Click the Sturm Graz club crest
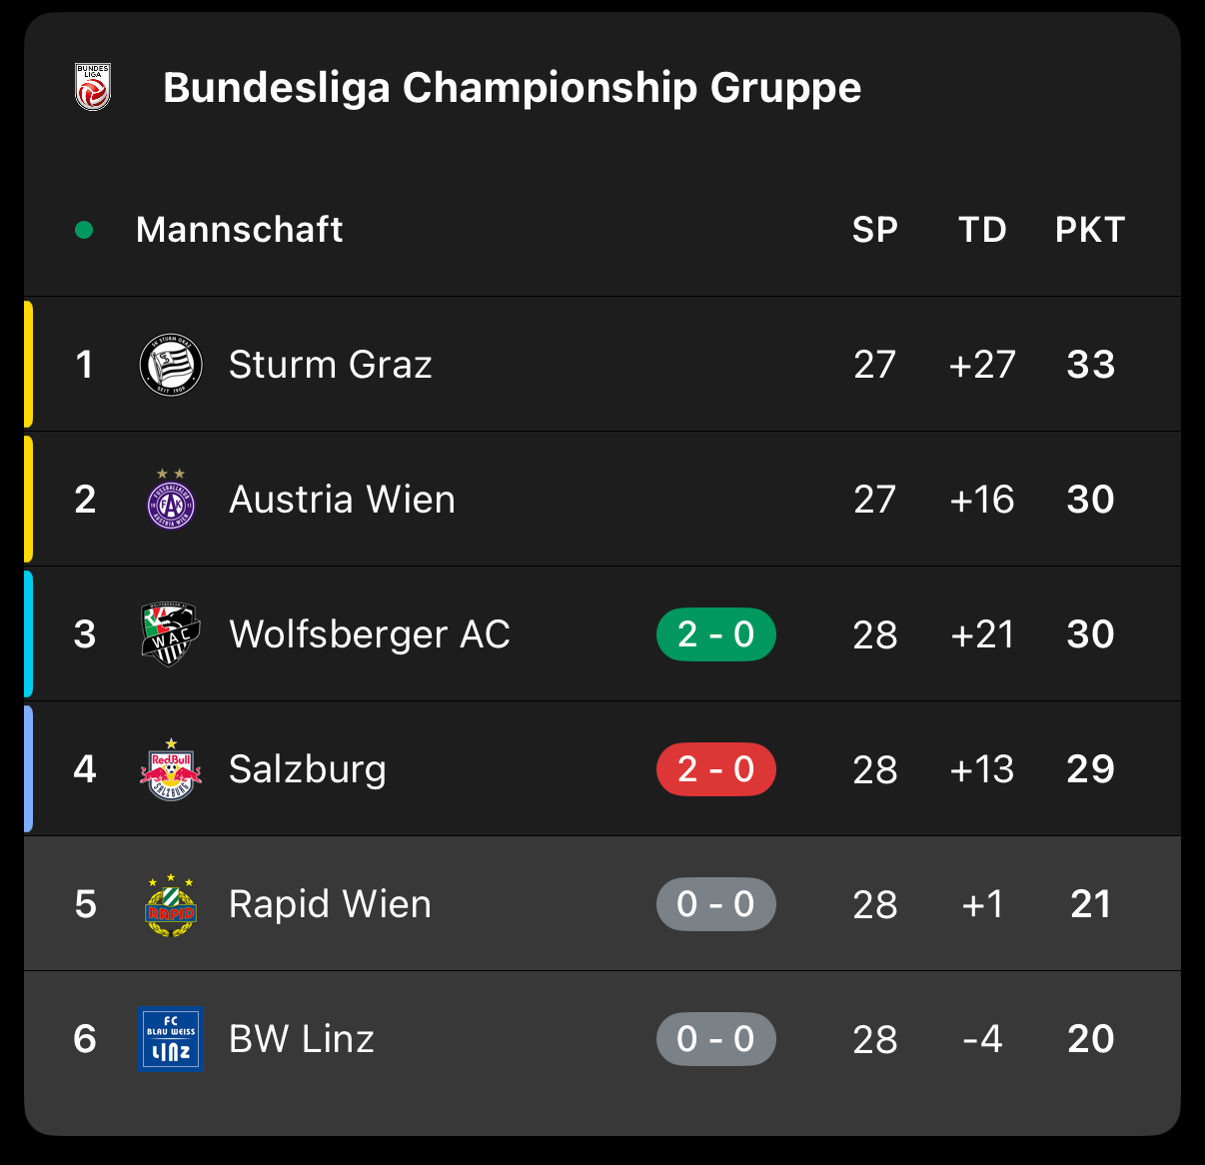 (171, 365)
